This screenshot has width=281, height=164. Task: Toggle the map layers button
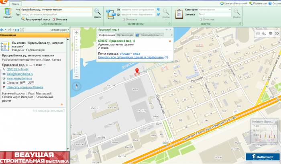click(x=271, y=33)
